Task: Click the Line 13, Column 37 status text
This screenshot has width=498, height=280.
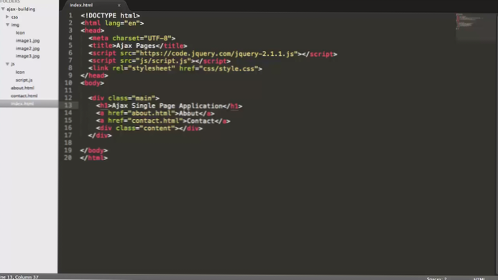Action: [x=19, y=277]
